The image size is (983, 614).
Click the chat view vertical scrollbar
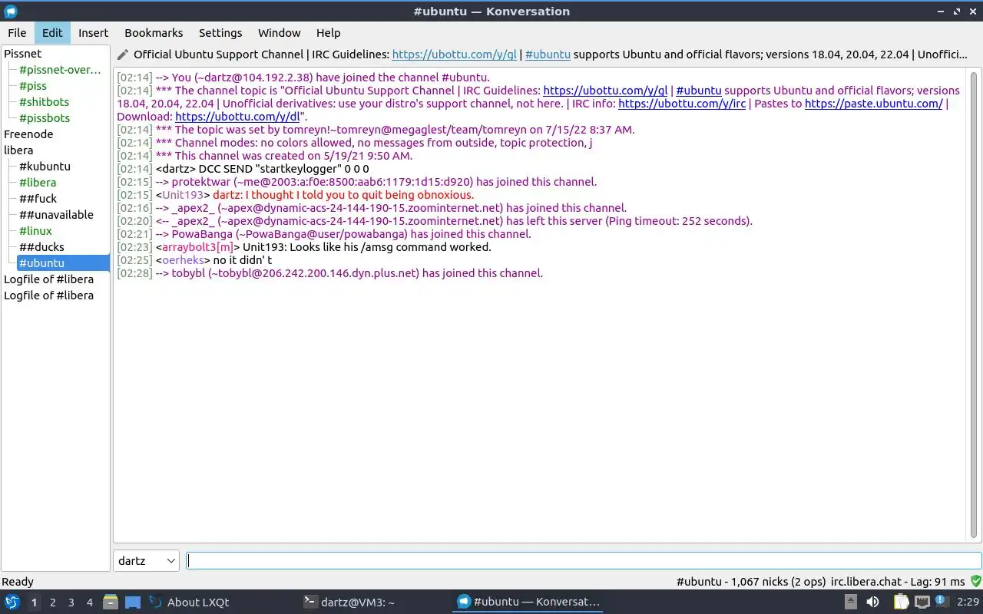(x=975, y=305)
